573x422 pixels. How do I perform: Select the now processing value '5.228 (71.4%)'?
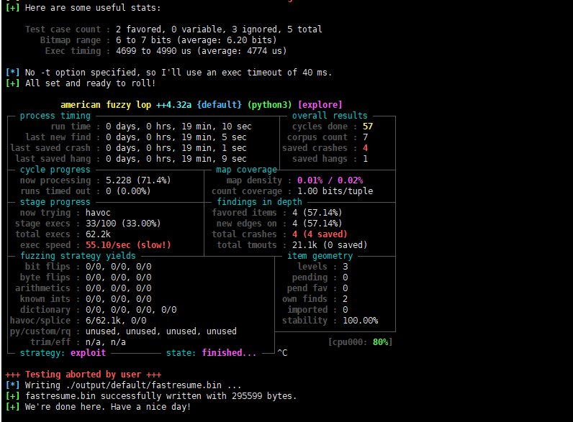[x=138, y=180]
